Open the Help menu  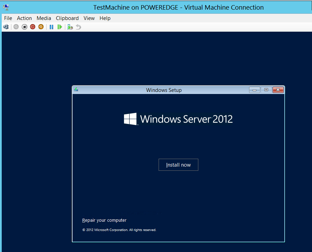(x=105, y=18)
